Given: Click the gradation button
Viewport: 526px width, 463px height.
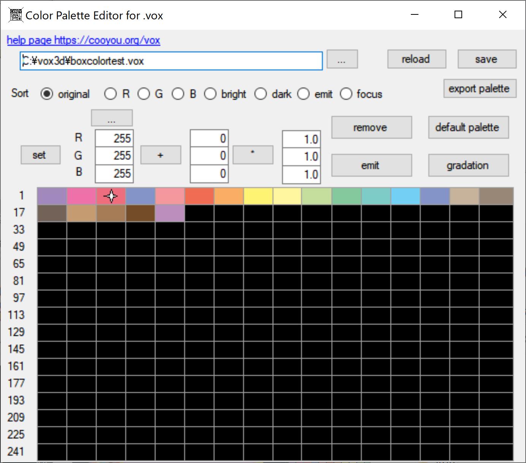Looking at the screenshot, I should (468, 165).
